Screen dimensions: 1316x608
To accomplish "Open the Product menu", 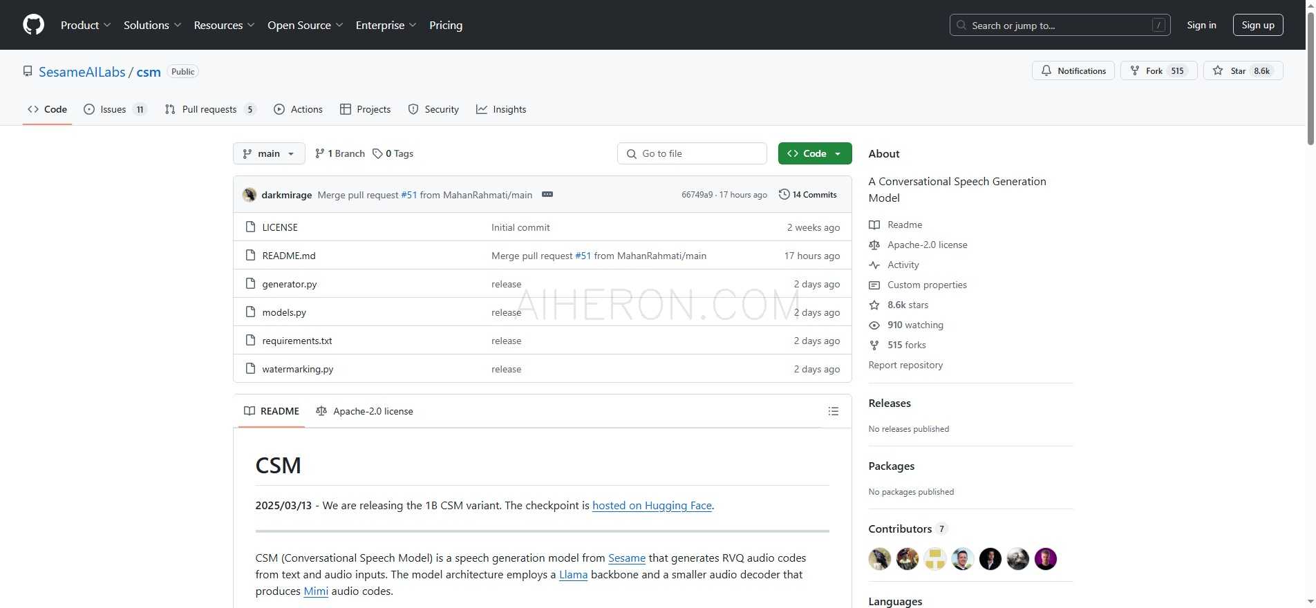I will coord(86,25).
